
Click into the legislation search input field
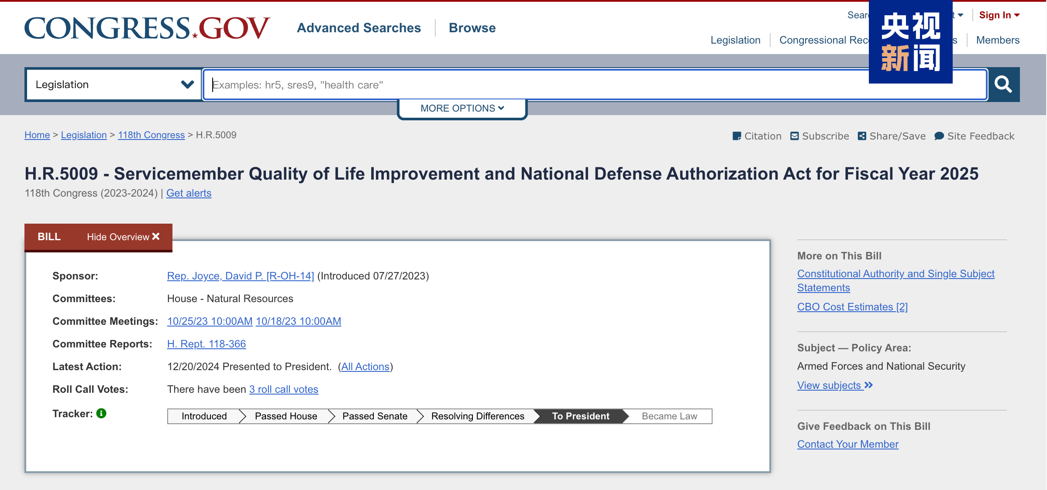[524, 85]
